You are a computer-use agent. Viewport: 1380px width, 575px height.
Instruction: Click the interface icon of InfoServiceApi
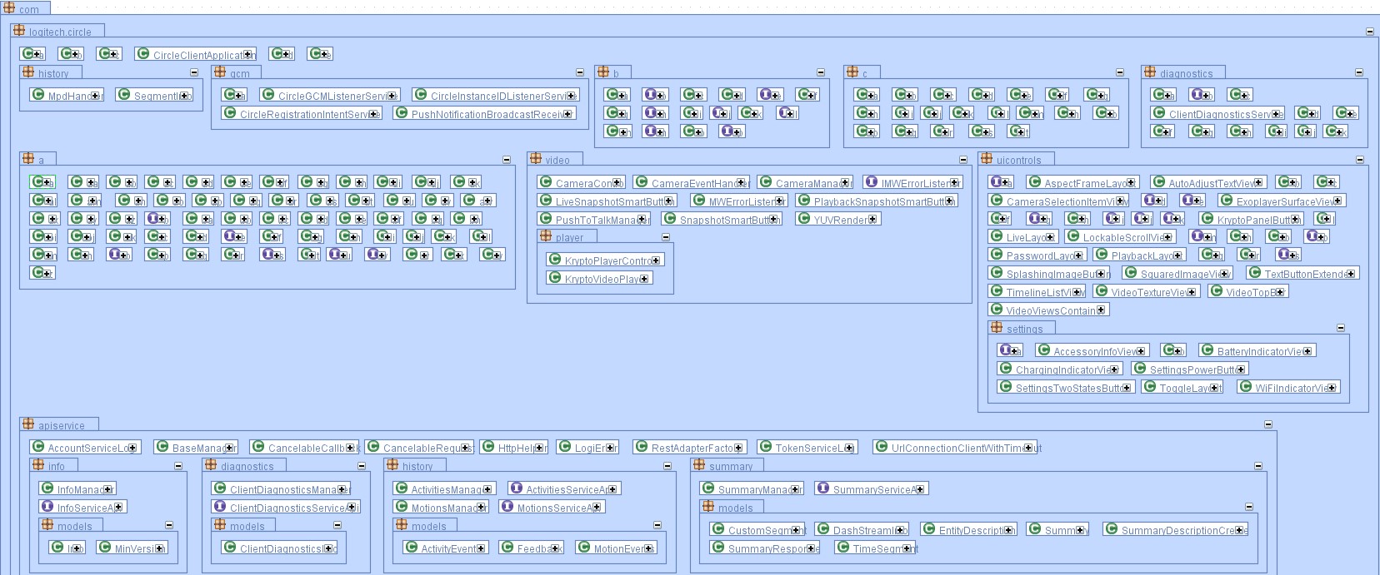(47, 506)
